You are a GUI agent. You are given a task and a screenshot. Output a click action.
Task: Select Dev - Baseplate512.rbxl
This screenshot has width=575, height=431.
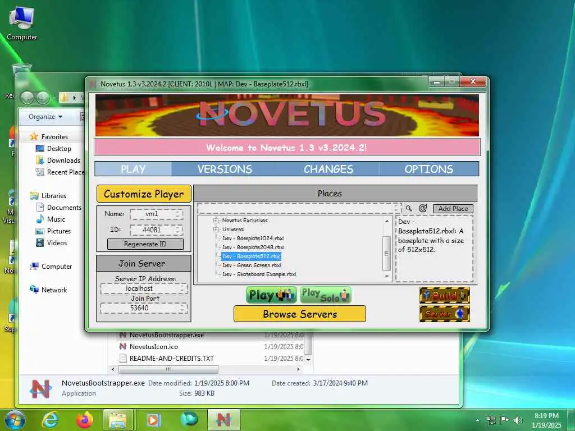[252, 256]
